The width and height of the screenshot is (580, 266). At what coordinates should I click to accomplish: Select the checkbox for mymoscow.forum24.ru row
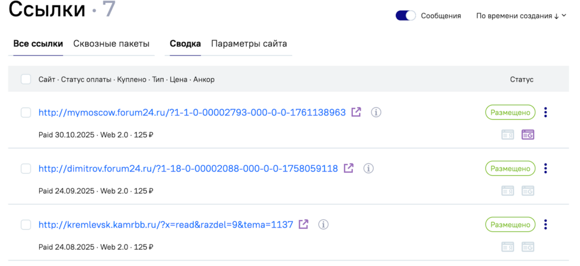25,112
